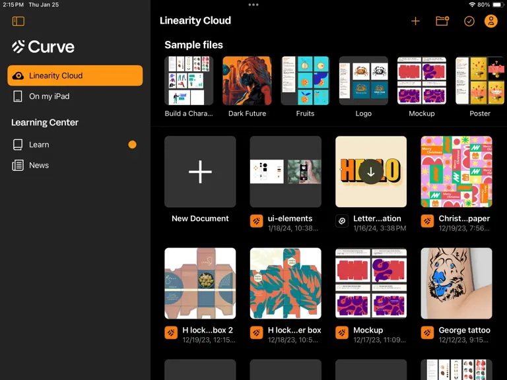Click the Linearity Cloud icon in sidebar
The image size is (507, 380).
(18, 76)
